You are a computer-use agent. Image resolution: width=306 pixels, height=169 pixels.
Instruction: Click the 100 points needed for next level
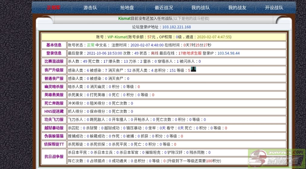click(x=209, y=161)
